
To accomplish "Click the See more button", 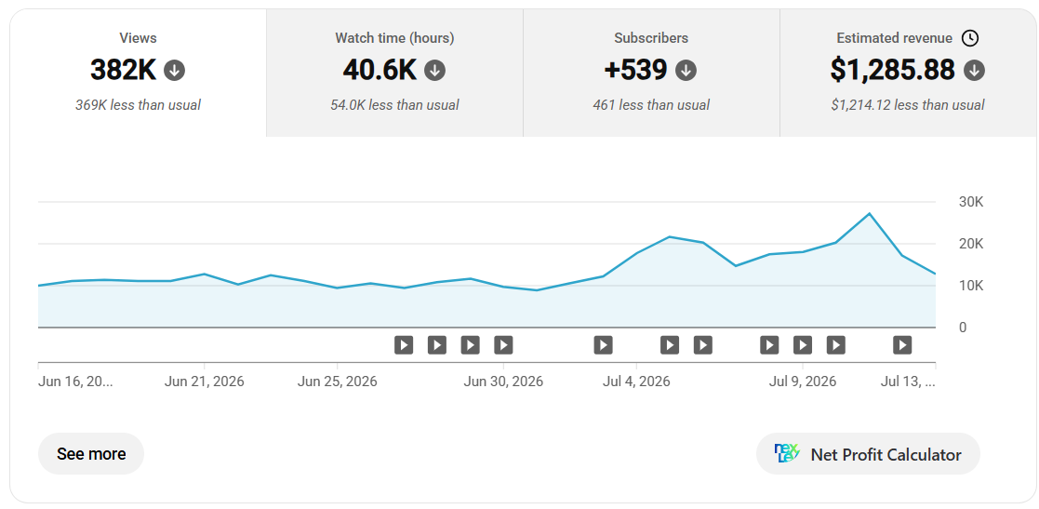I will coord(91,454).
